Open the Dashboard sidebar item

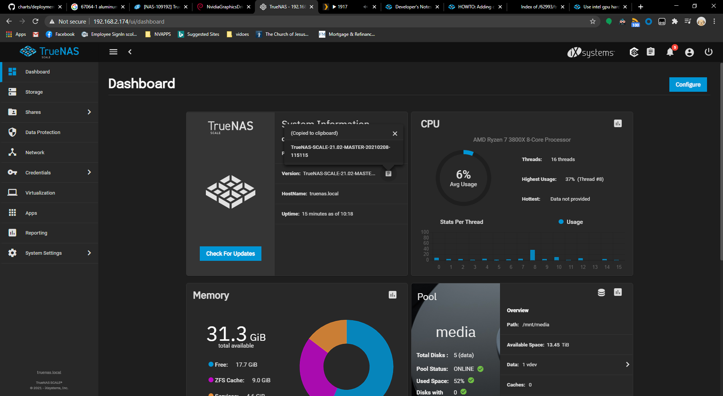pyautogui.click(x=49, y=72)
